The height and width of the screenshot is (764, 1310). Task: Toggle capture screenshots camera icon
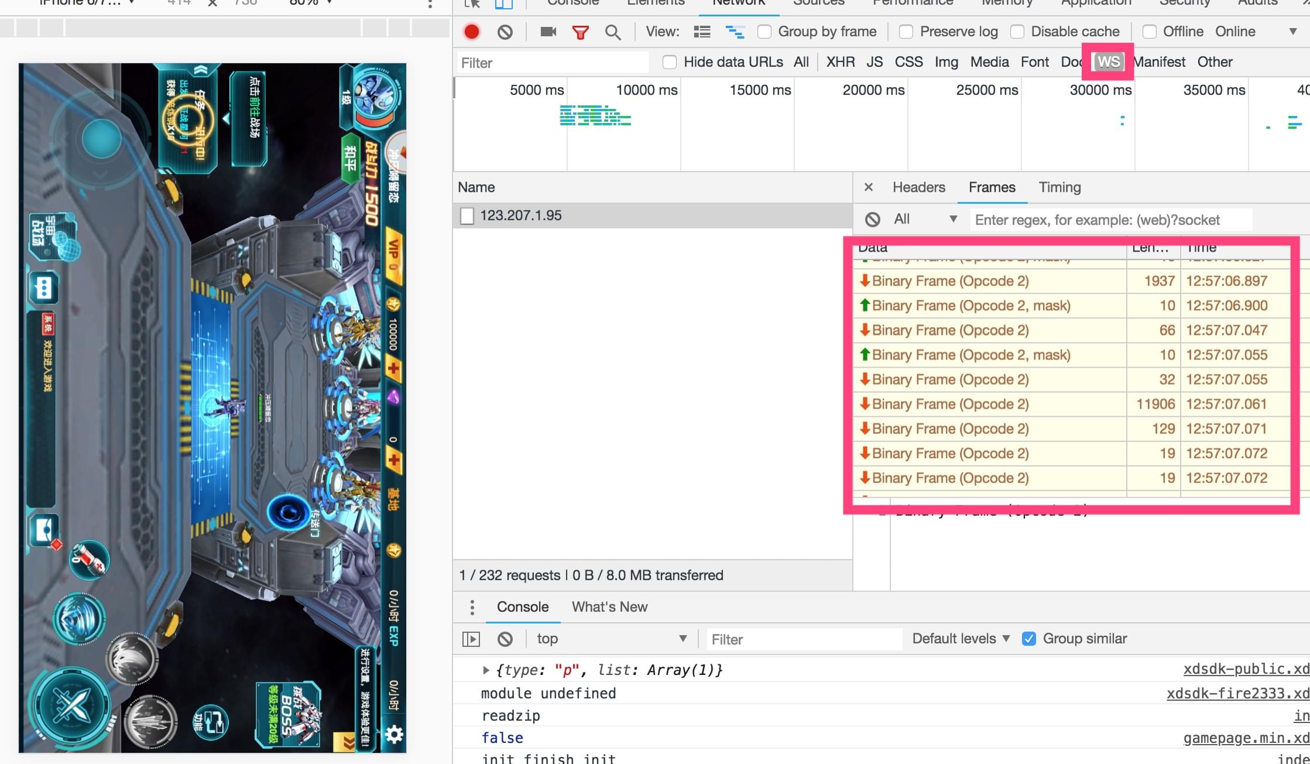(x=548, y=32)
